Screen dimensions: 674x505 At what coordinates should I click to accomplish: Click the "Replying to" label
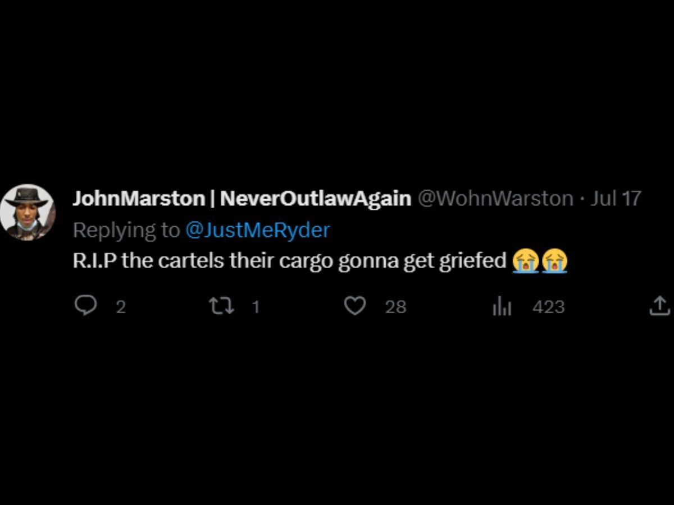coord(126,230)
